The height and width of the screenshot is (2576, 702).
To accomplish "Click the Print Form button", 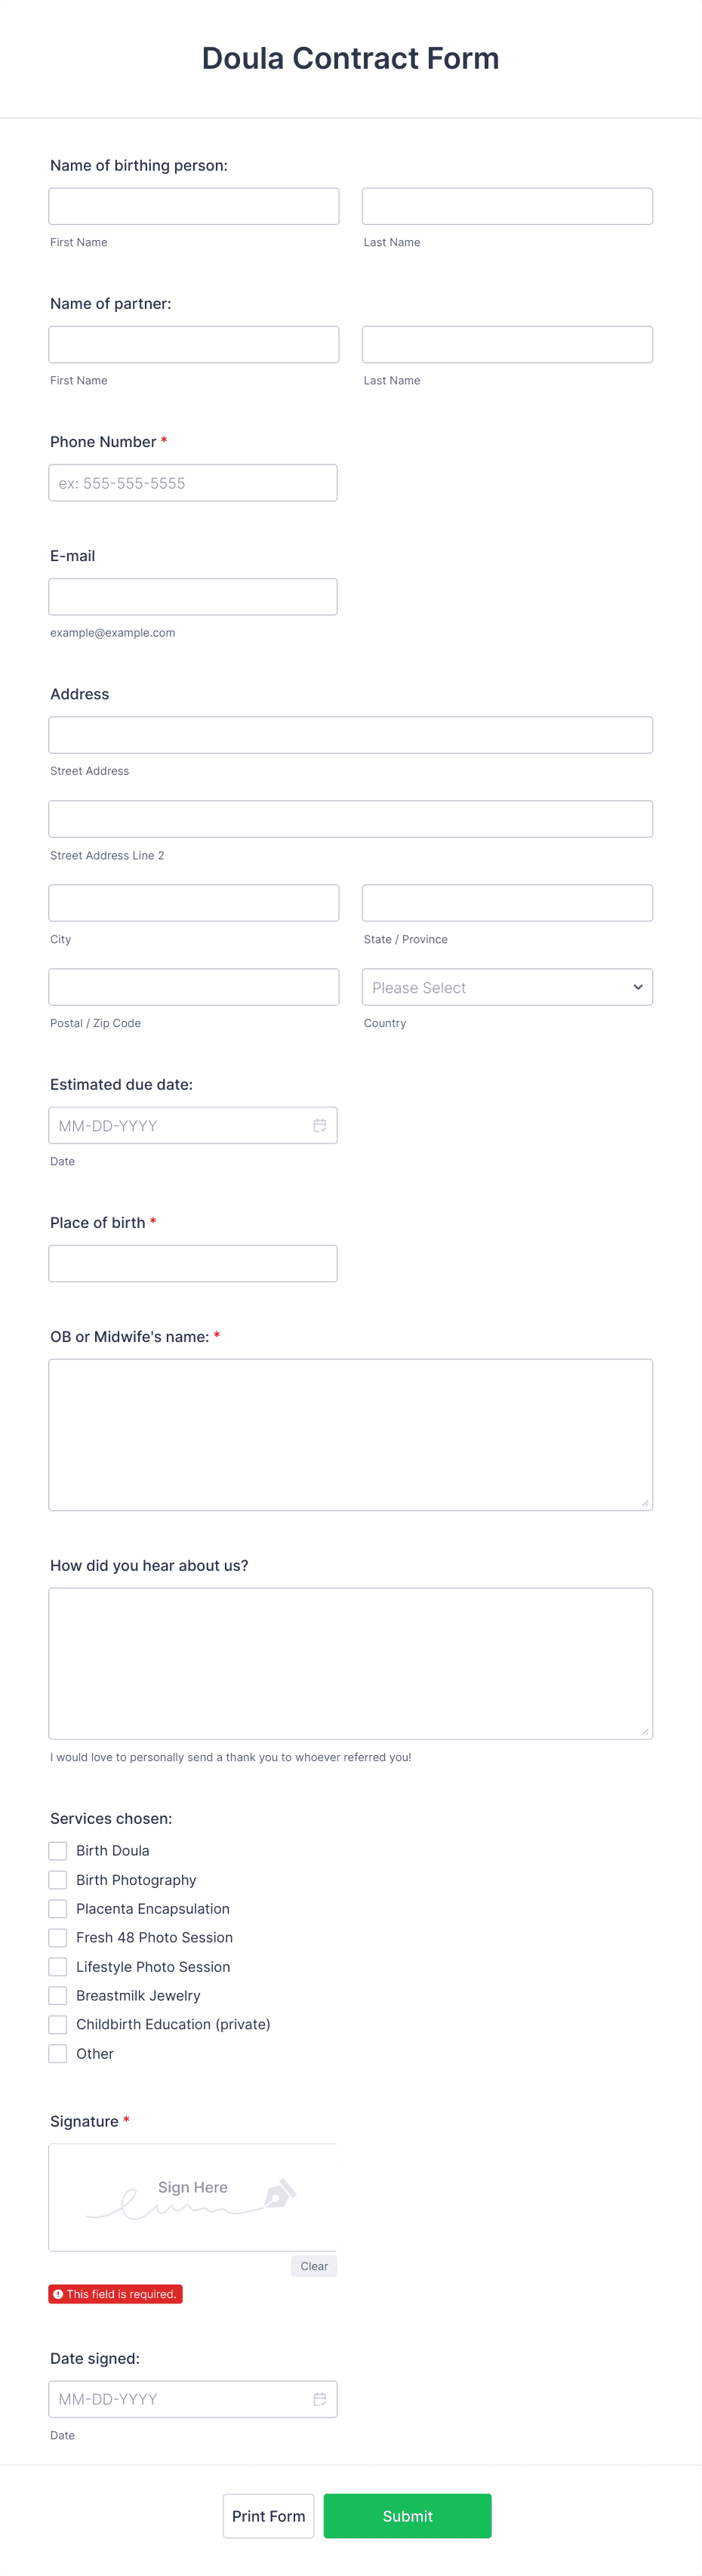I will [x=268, y=2516].
